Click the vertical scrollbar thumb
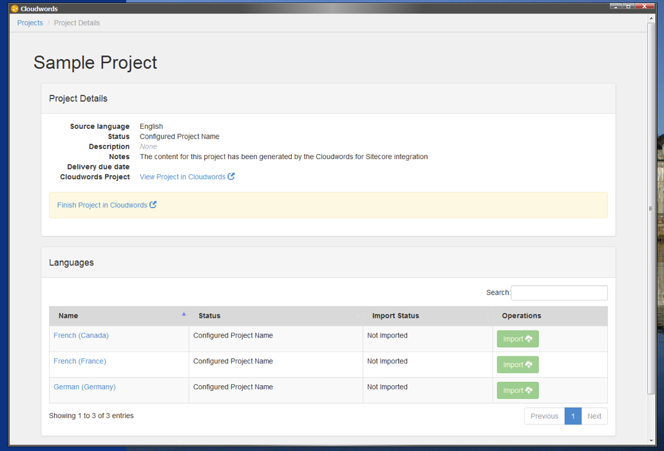 pos(650,208)
